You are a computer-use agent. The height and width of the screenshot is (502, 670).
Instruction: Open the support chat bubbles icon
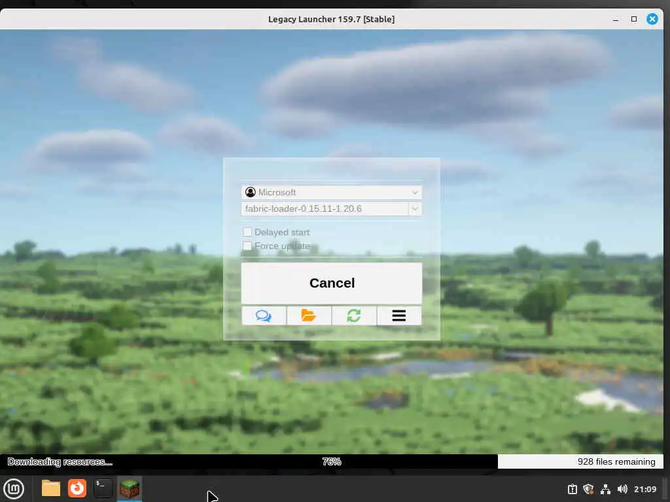264,316
